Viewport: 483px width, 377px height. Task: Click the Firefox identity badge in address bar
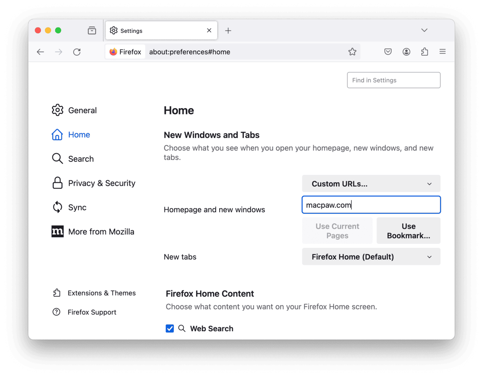point(126,52)
